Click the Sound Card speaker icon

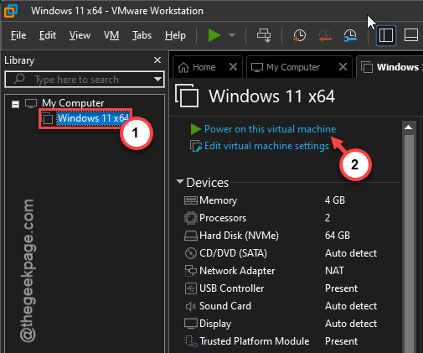click(191, 306)
